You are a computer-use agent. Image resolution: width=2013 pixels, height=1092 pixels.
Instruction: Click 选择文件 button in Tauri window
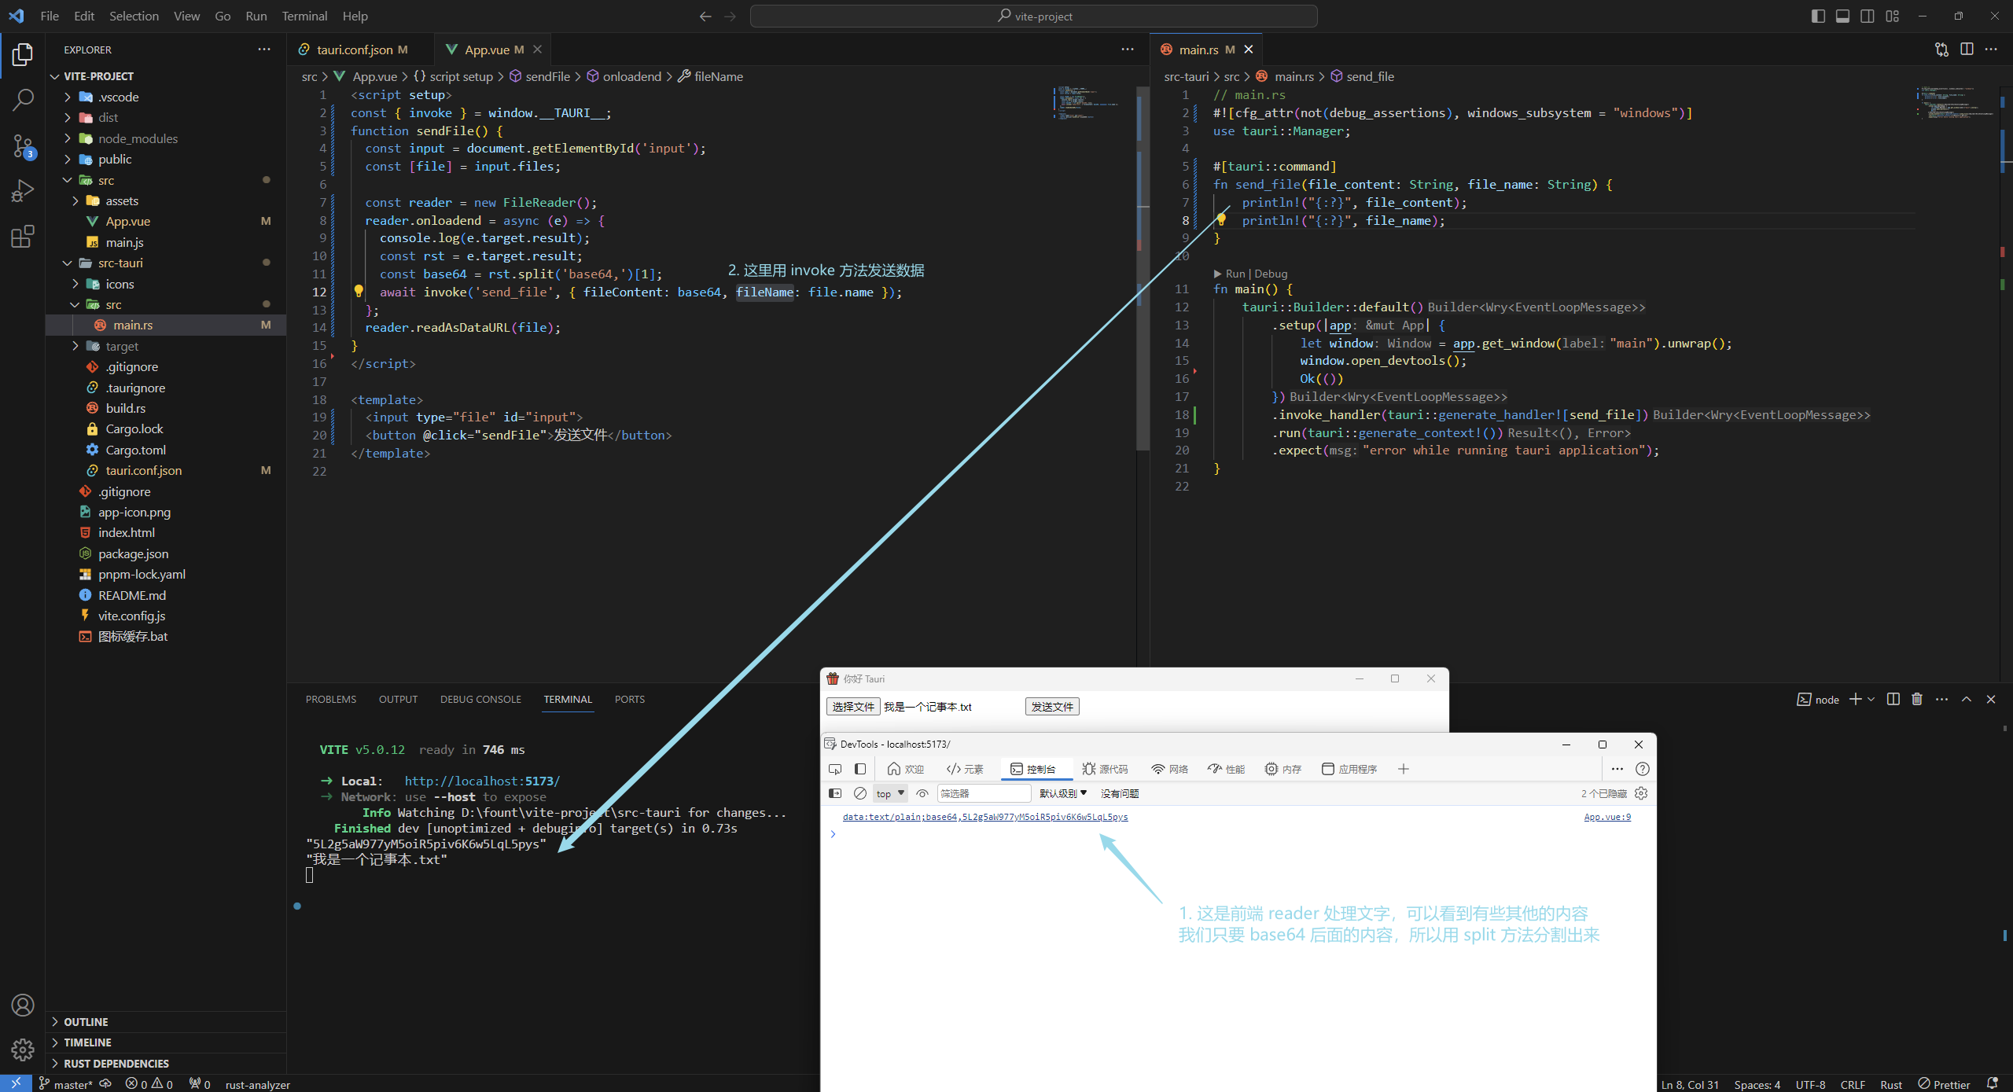pyautogui.click(x=853, y=706)
